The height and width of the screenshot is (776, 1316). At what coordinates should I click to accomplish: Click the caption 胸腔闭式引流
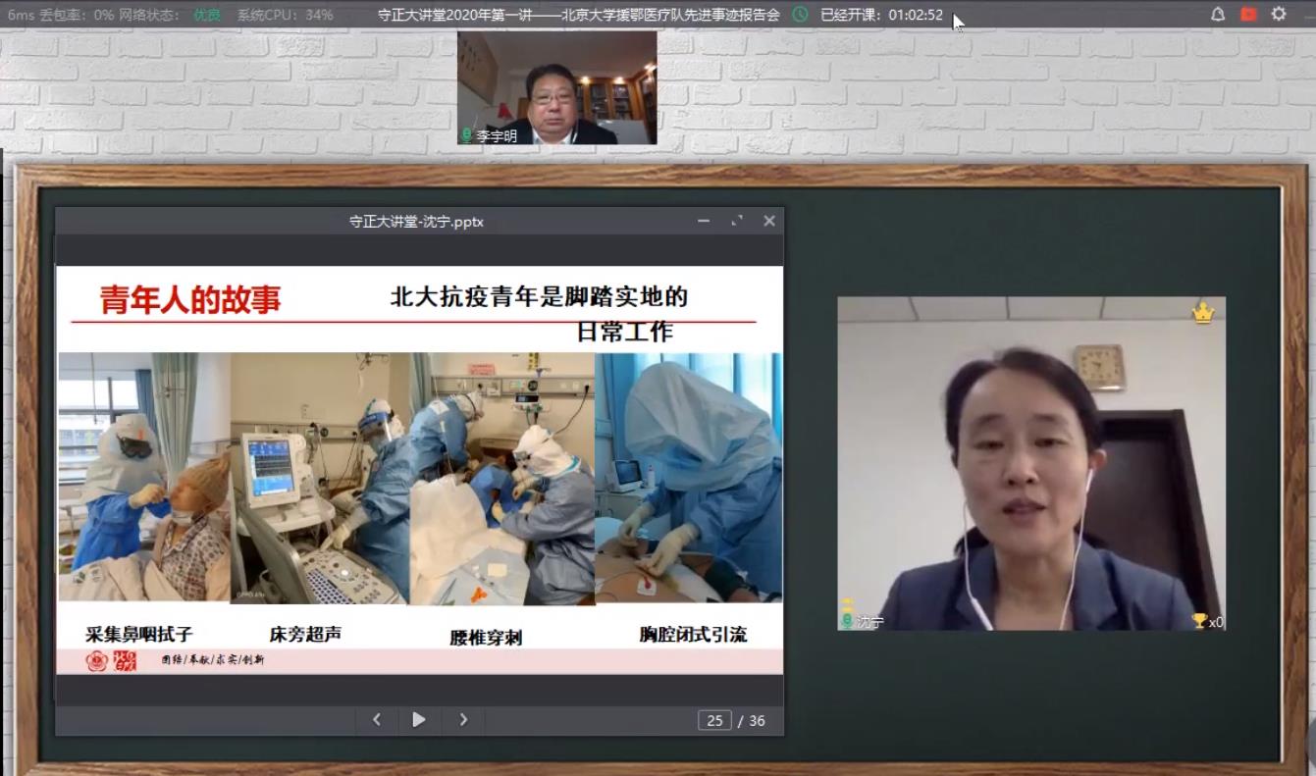tap(693, 635)
